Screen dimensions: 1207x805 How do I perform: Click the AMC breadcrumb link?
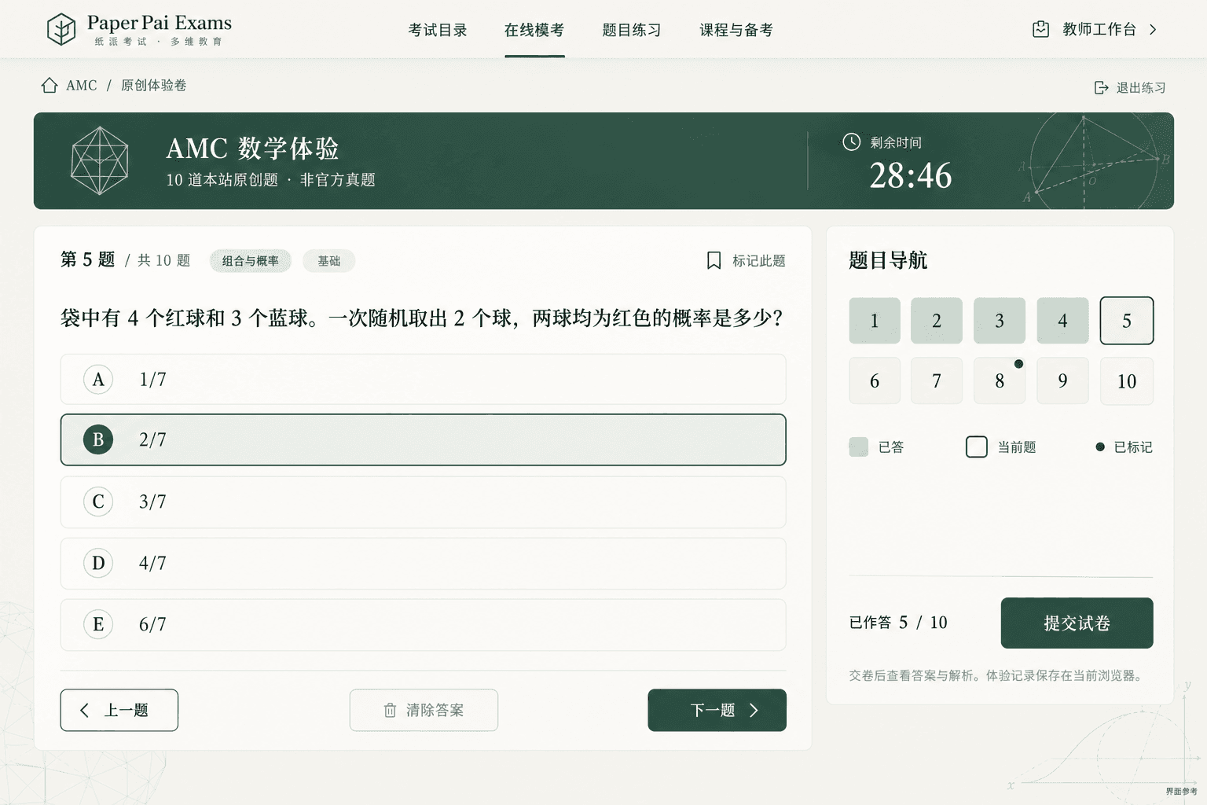tap(82, 85)
